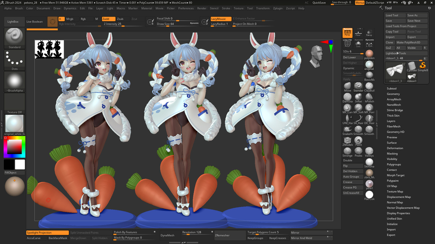Select the SimpleBrush tool

click(423, 67)
